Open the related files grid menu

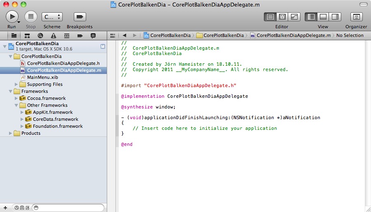click(112, 35)
